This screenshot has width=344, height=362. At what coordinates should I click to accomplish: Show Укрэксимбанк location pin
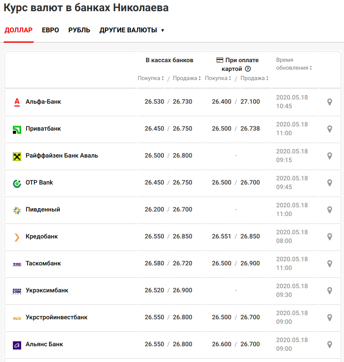click(x=329, y=291)
